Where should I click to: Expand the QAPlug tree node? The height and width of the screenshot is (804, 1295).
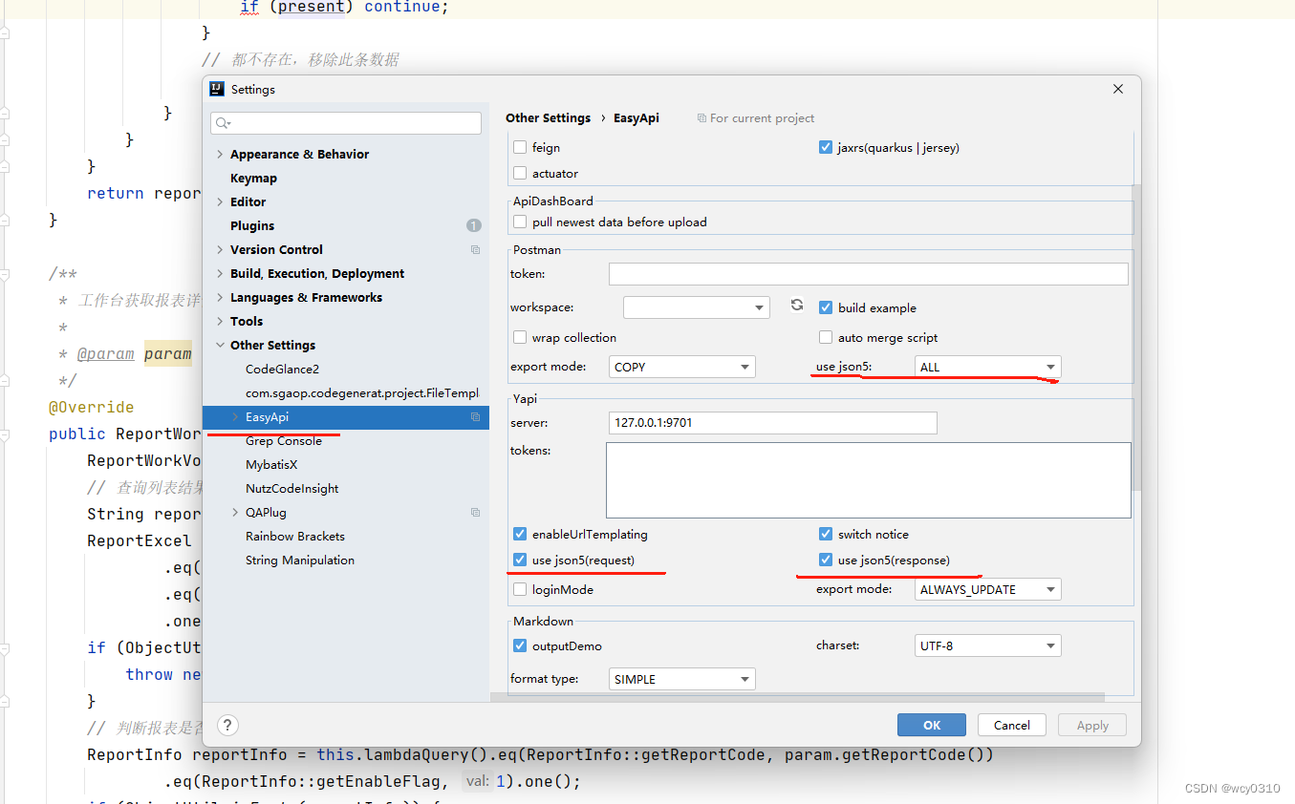[235, 513]
